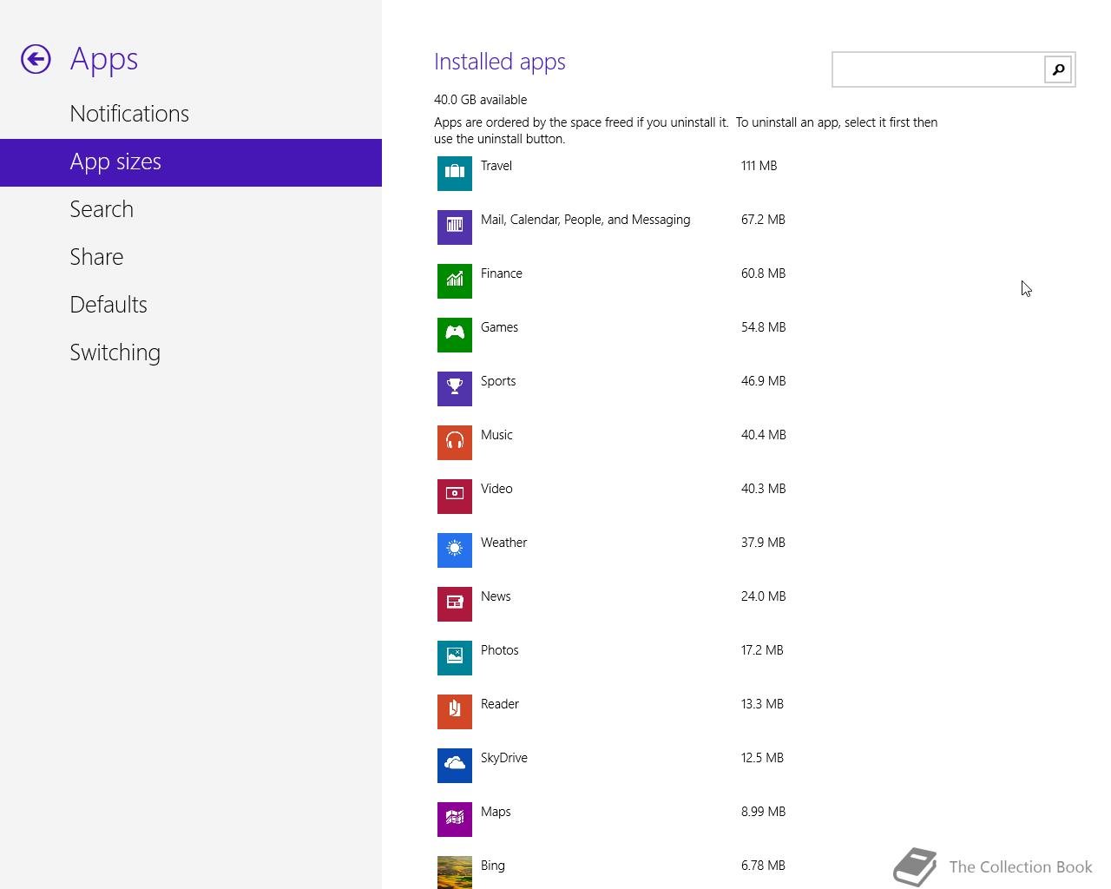Select the Bing app icon
Viewport: 1111px width, 889px height.
pos(455,873)
